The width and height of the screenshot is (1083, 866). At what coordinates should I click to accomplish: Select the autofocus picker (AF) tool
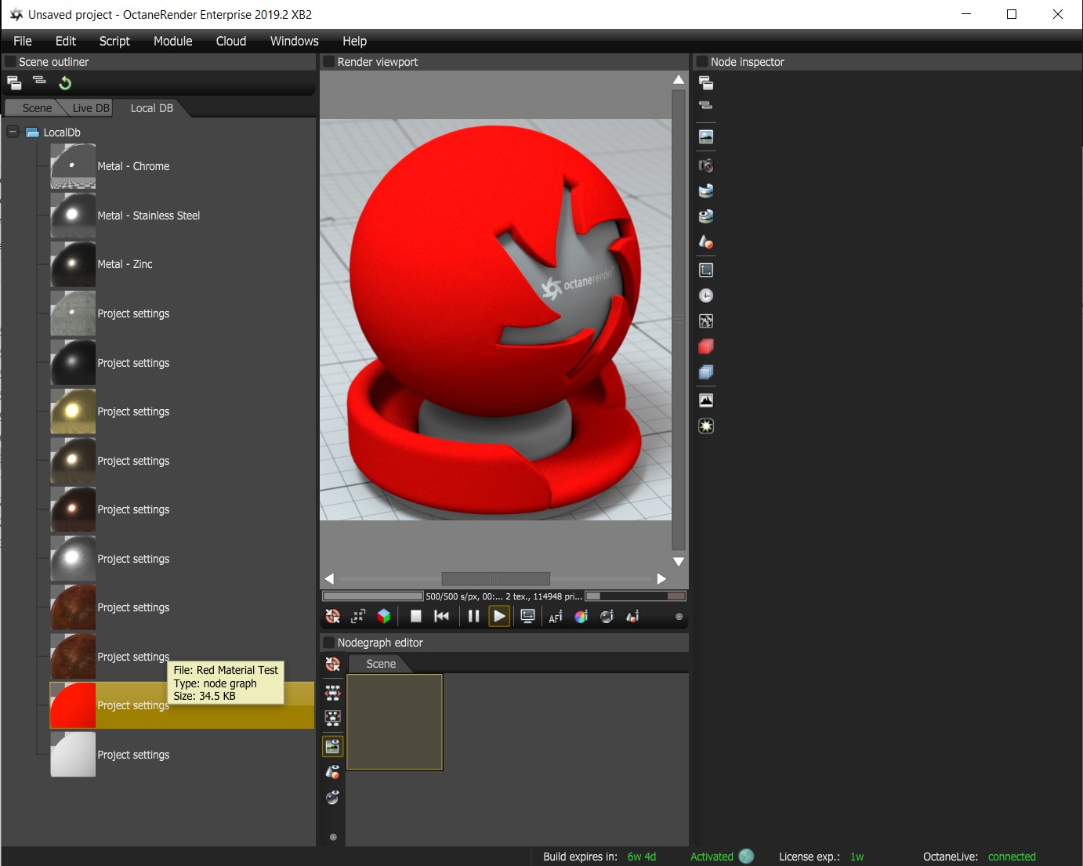(556, 617)
